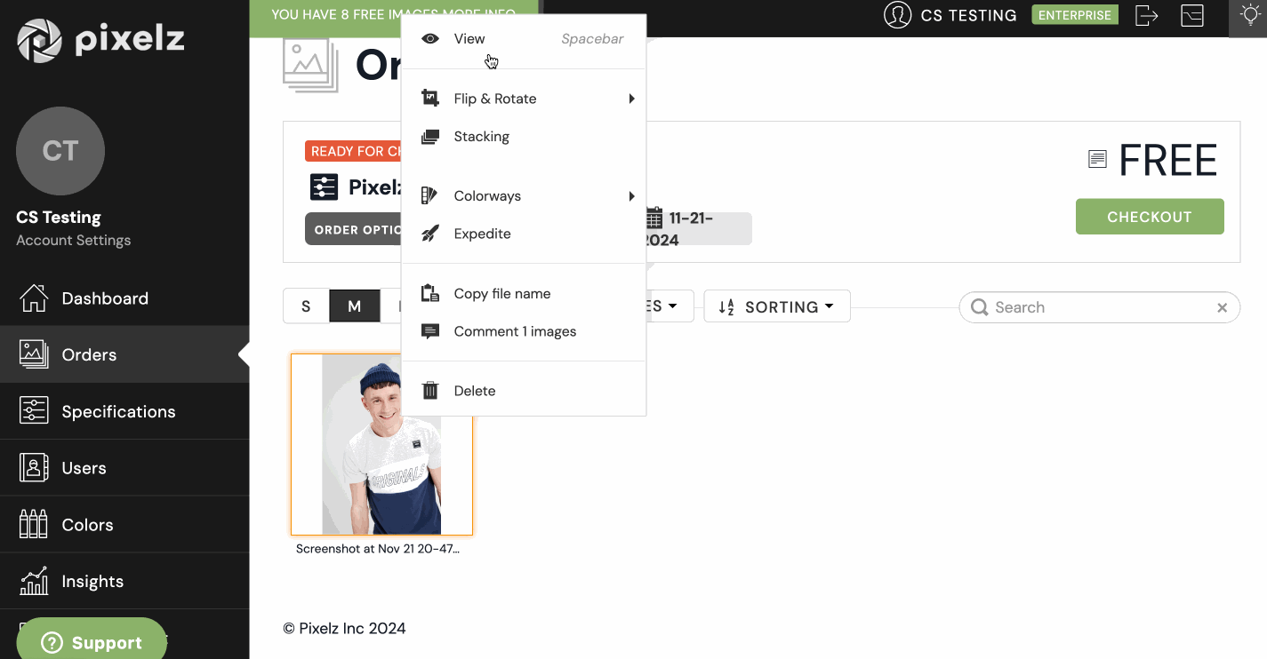Screen dimensions: 1267x659
Task: Select View from the context menu
Action: (x=469, y=38)
